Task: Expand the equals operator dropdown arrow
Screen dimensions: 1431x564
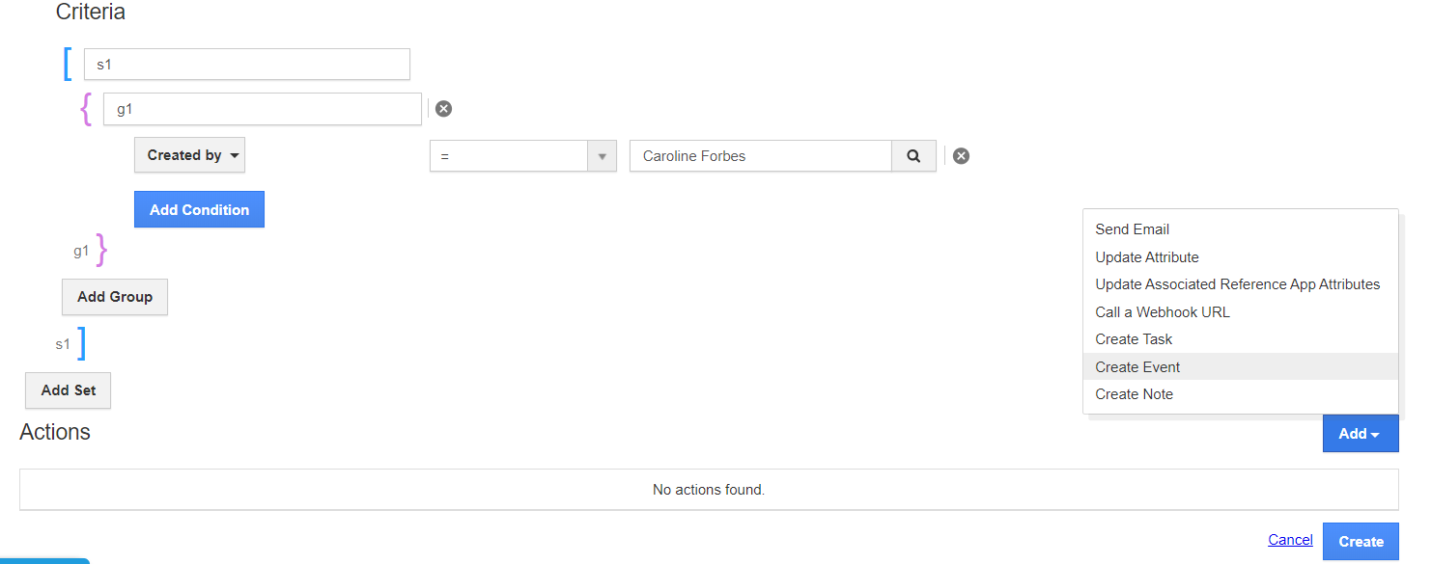Action: pyautogui.click(x=602, y=156)
